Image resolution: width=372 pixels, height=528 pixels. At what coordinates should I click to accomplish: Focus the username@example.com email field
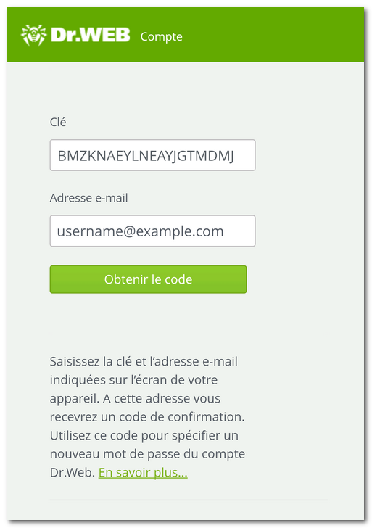(152, 231)
